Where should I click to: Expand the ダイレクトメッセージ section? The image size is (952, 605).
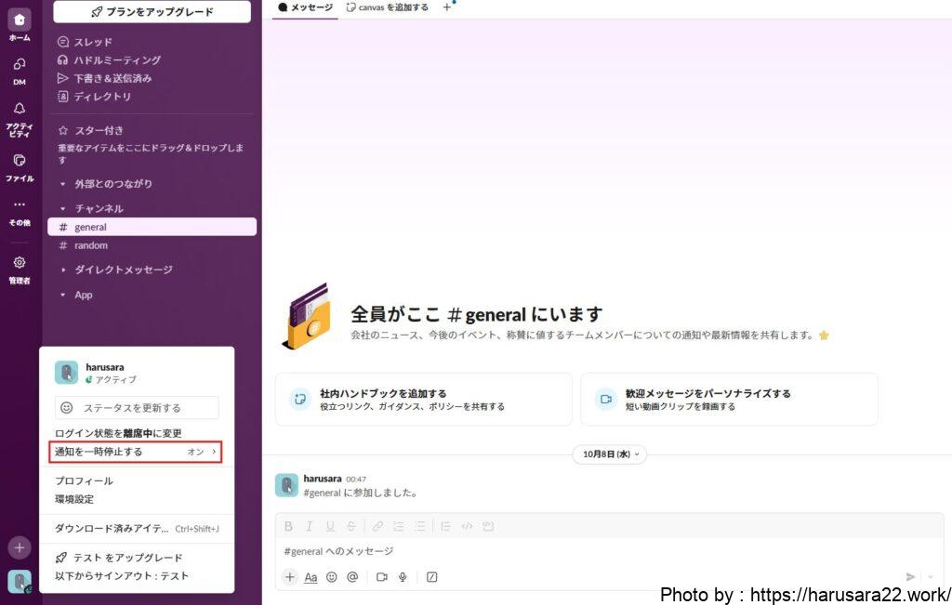click(123, 270)
